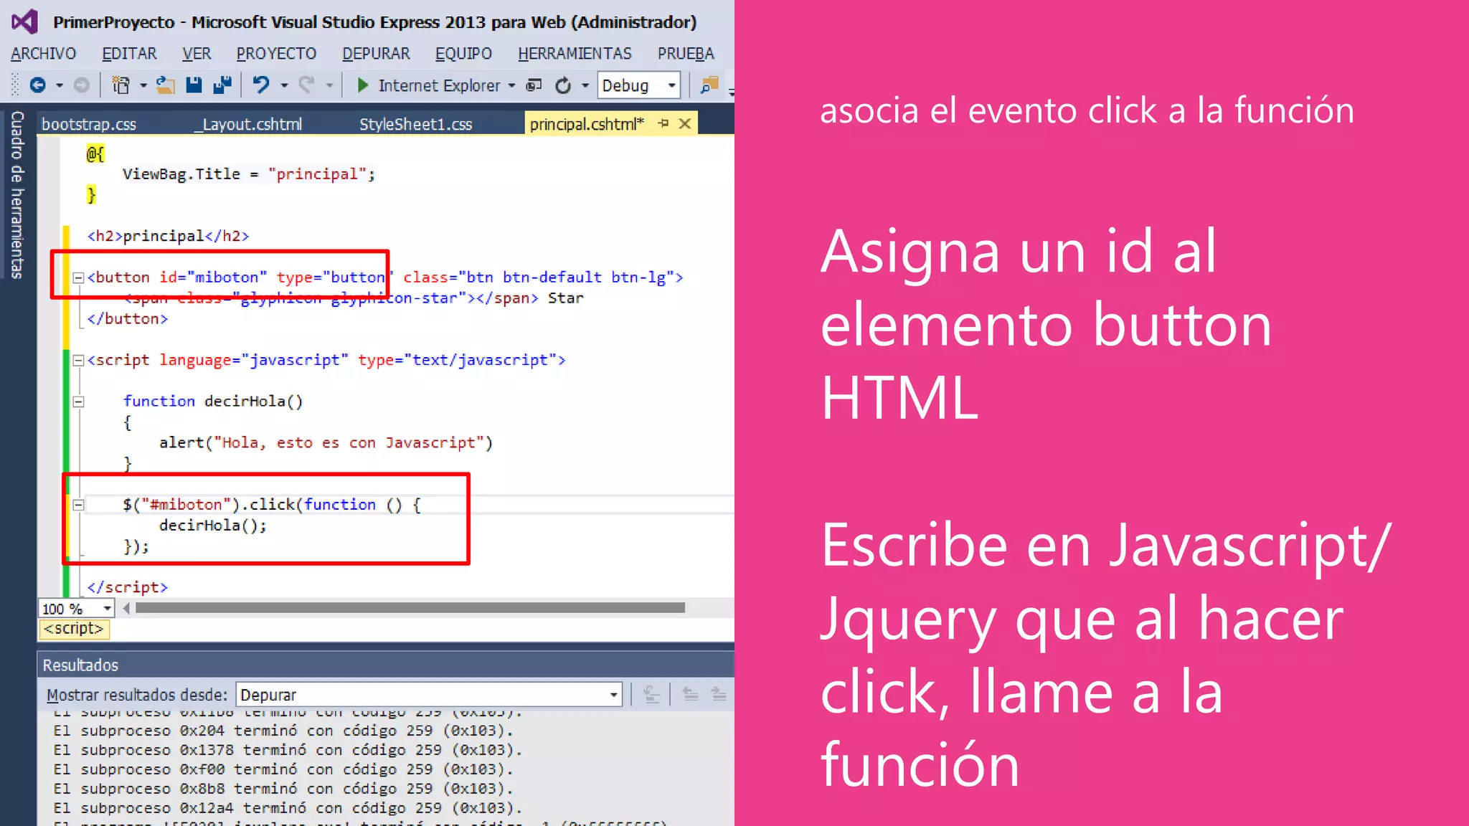This screenshot has width=1469, height=826.
Task: Collapse the decirHola function block
Action: (79, 402)
